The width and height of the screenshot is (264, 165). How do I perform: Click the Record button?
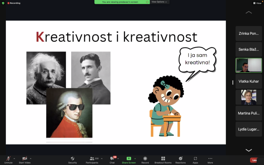[145, 160]
